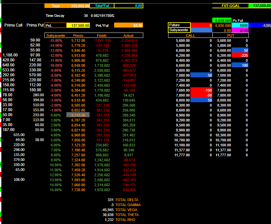Click the Futuro label cell
The width and height of the screenshot is (271, 224).
coord(179,25)
